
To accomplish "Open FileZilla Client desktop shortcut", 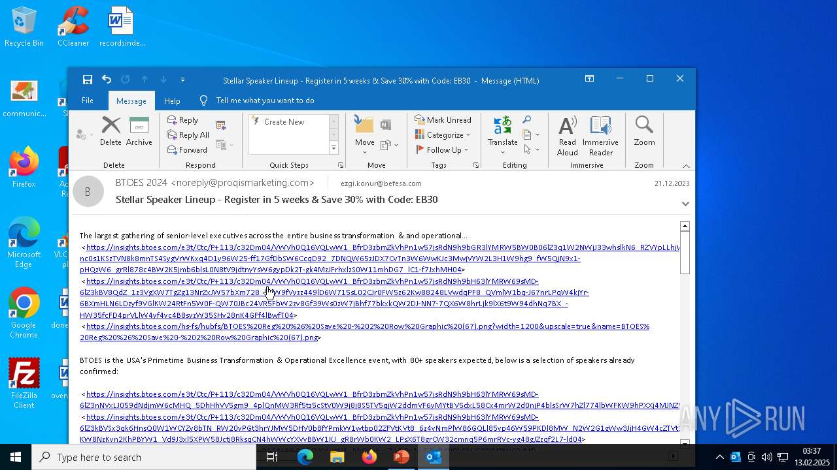I will [24, 384].
